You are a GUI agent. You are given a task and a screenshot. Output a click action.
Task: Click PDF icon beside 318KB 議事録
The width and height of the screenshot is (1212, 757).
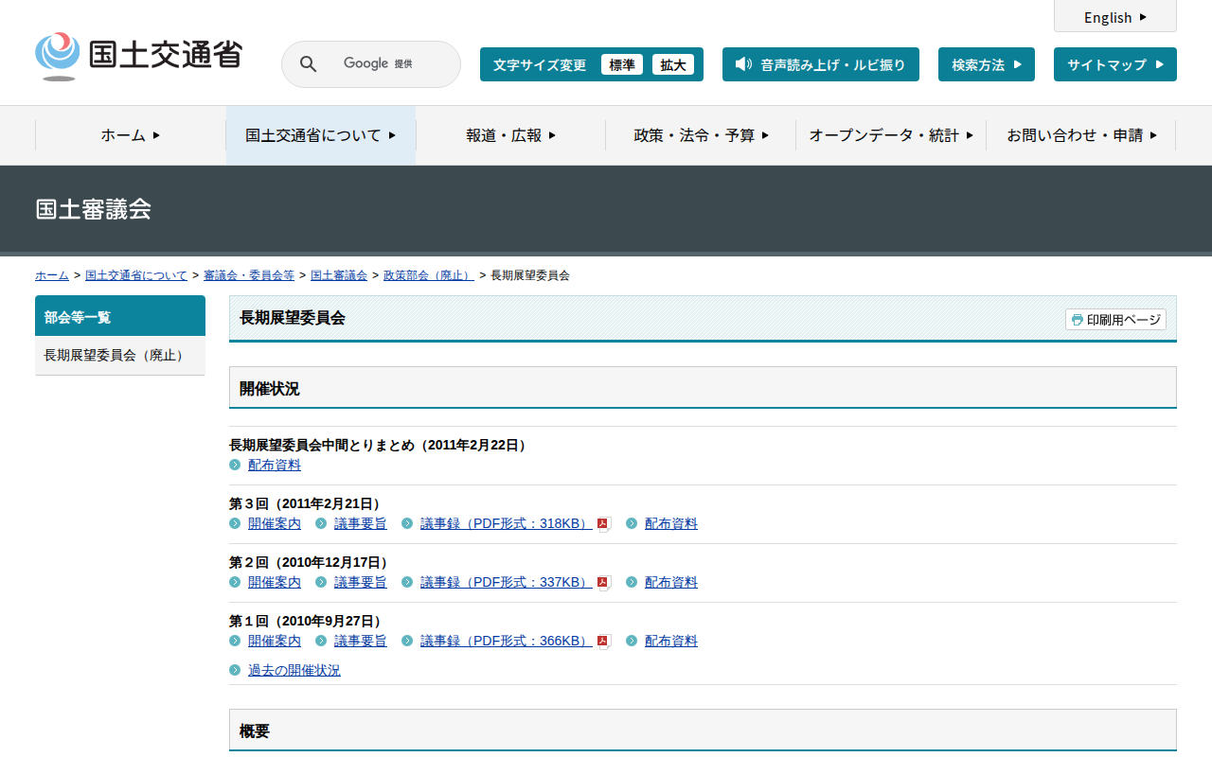coord(603,524)
